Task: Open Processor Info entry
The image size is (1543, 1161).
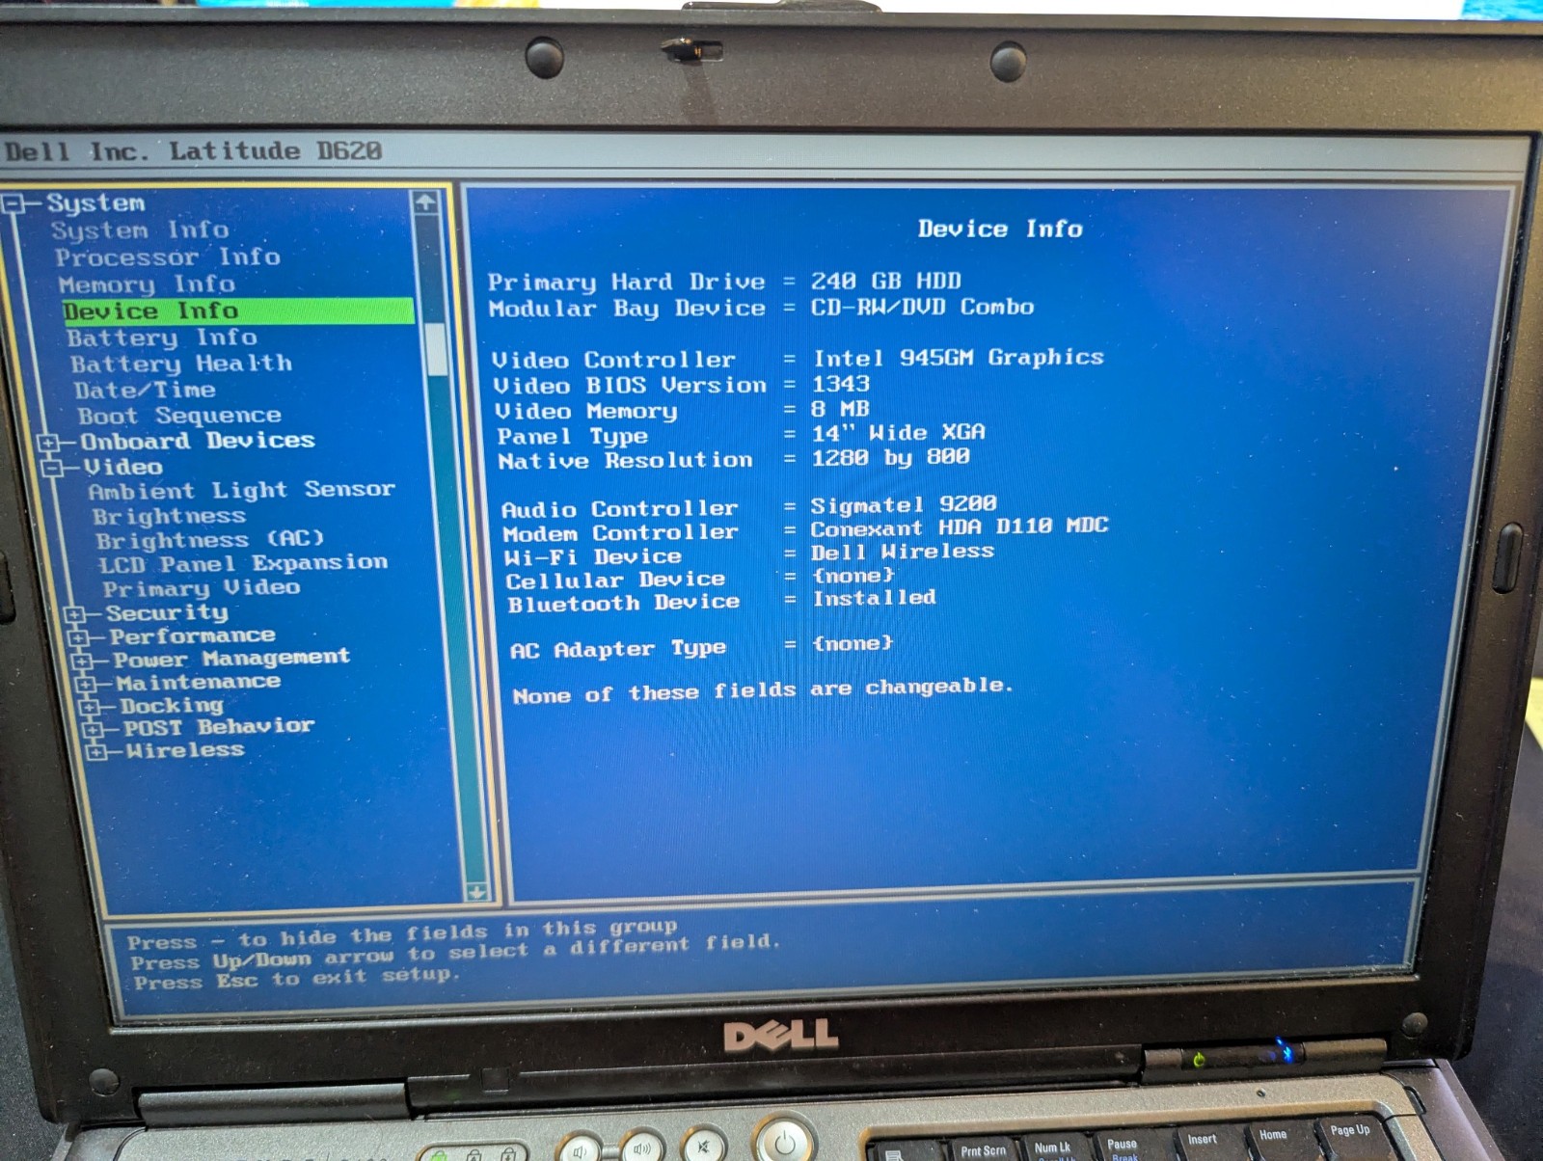Action: pos(168,256)
